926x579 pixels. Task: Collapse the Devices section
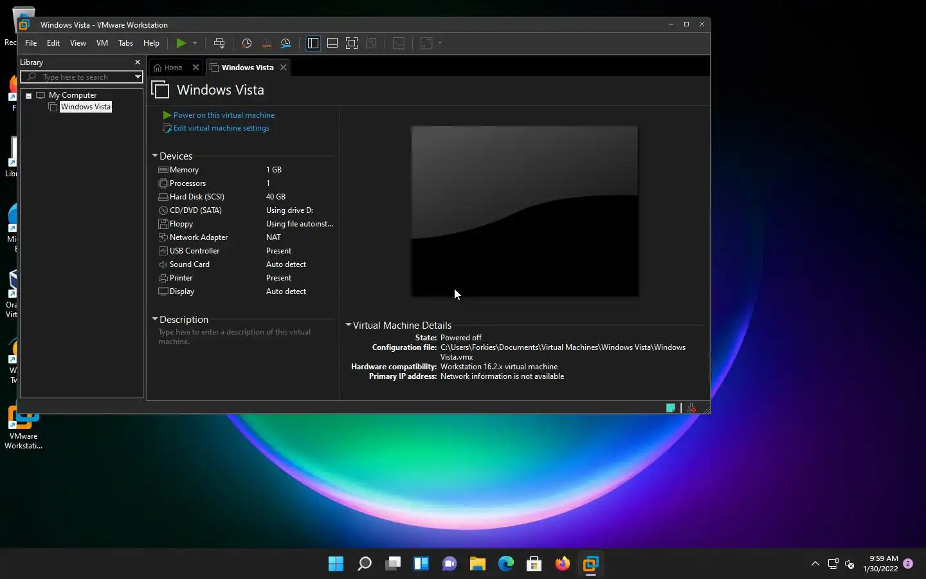155,156
